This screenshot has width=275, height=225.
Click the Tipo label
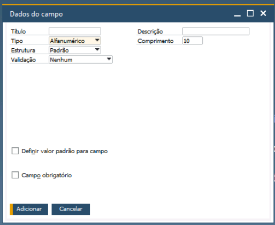pyautogui.click(x=17, y=41)
